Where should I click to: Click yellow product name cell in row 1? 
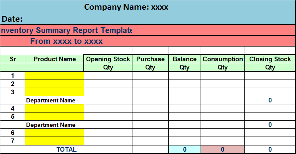pos(55,76)
